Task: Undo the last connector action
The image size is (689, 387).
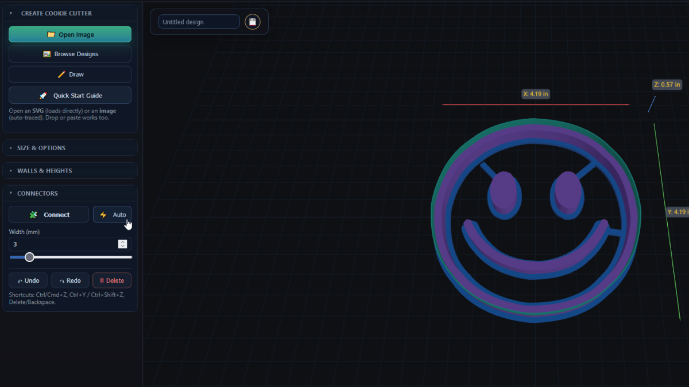Action: point(28,280)
